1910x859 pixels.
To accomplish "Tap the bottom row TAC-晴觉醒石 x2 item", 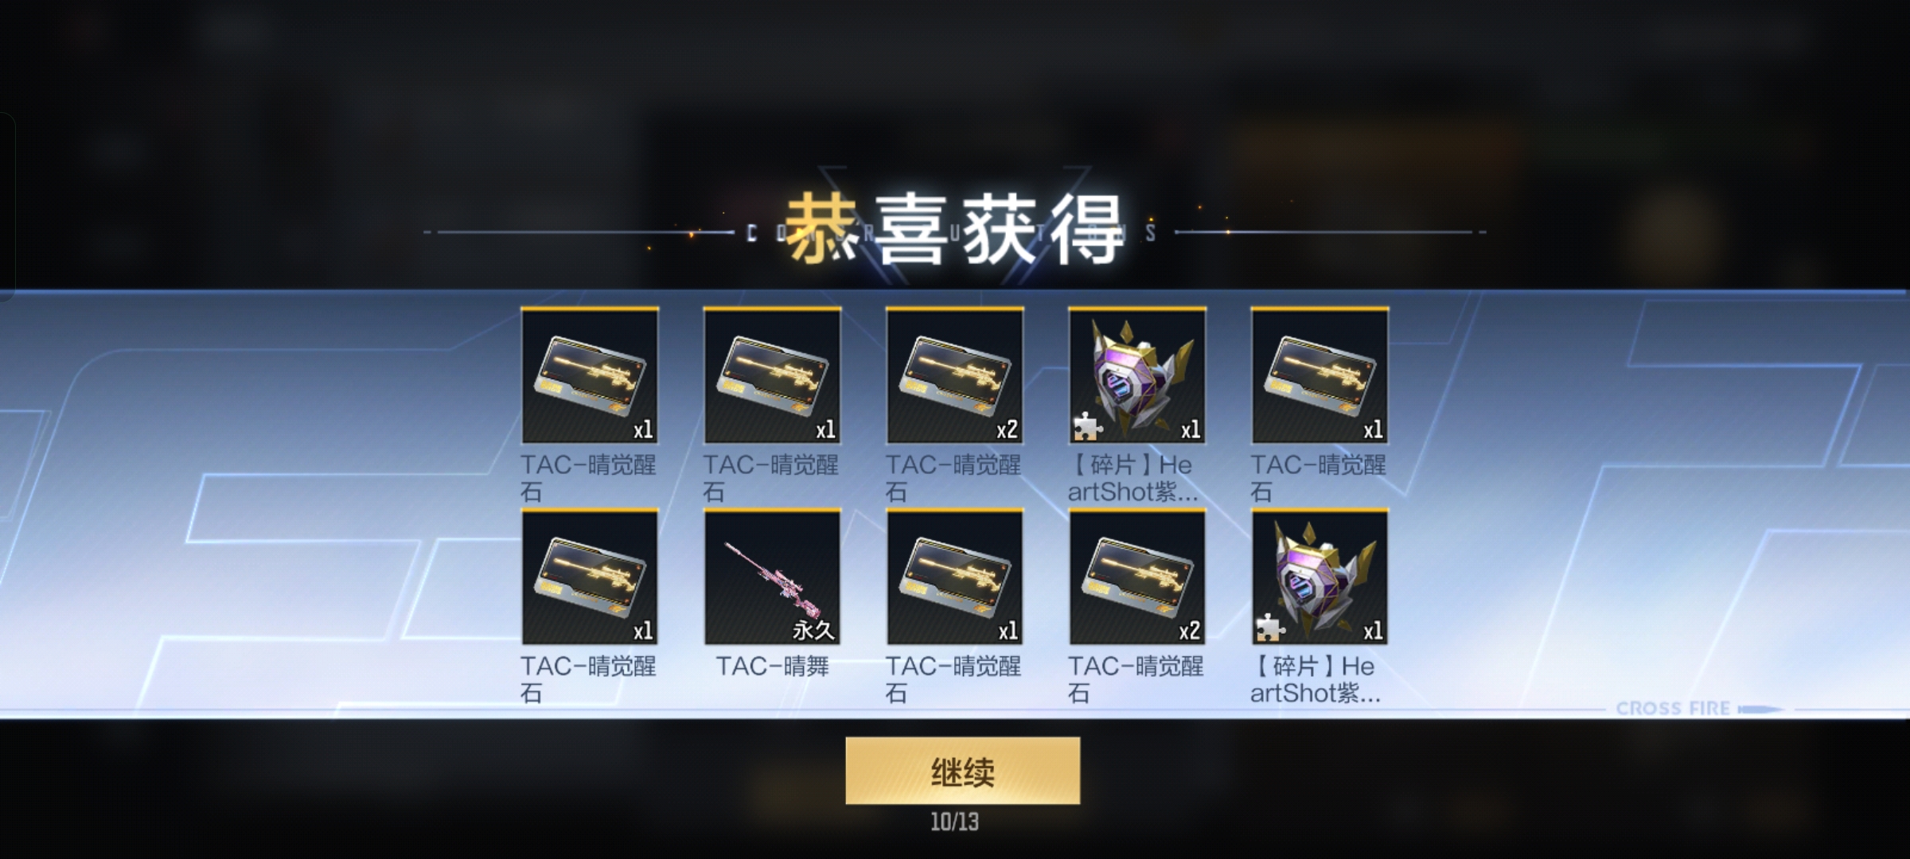I will point(1137,577).
